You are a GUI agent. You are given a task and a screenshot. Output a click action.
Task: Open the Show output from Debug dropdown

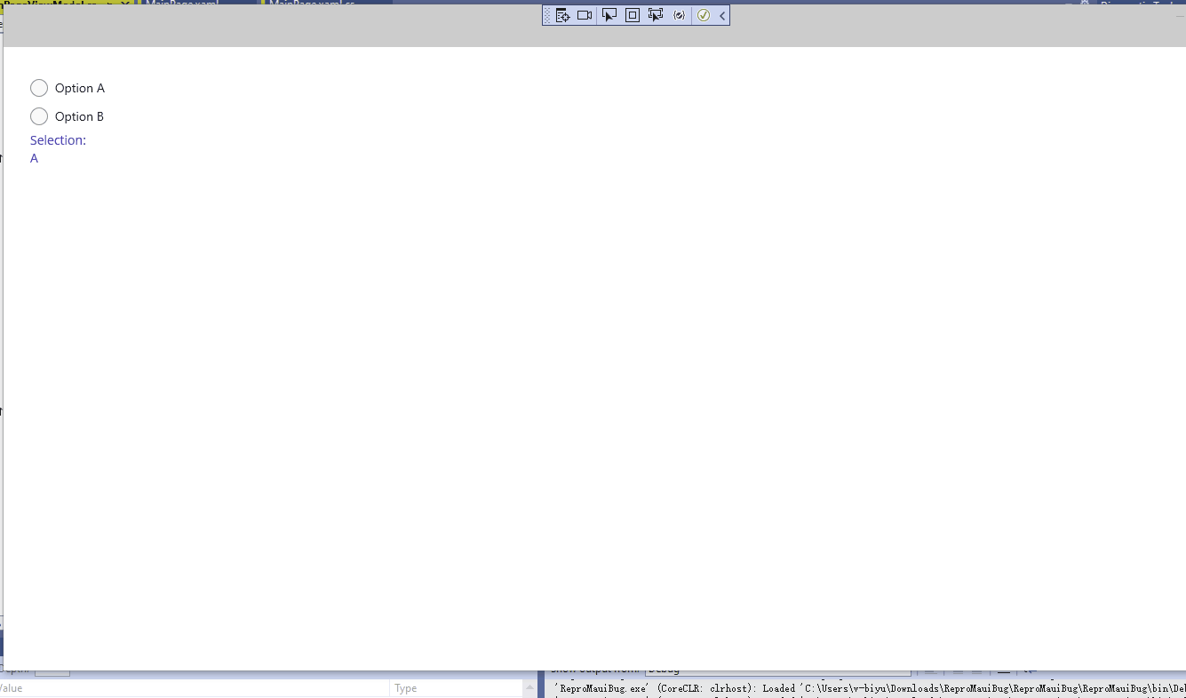pos(777,669)
